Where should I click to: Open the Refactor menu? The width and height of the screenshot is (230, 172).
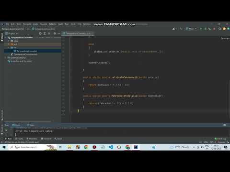52,24
